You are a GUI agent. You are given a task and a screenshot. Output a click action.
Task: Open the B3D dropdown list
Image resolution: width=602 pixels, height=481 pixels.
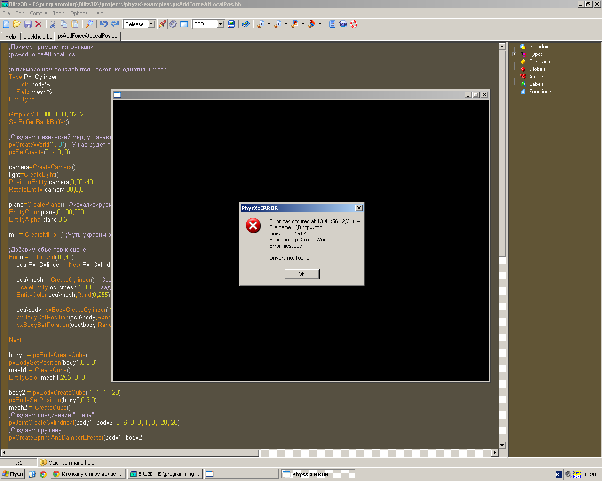click(x=220, y=24)
